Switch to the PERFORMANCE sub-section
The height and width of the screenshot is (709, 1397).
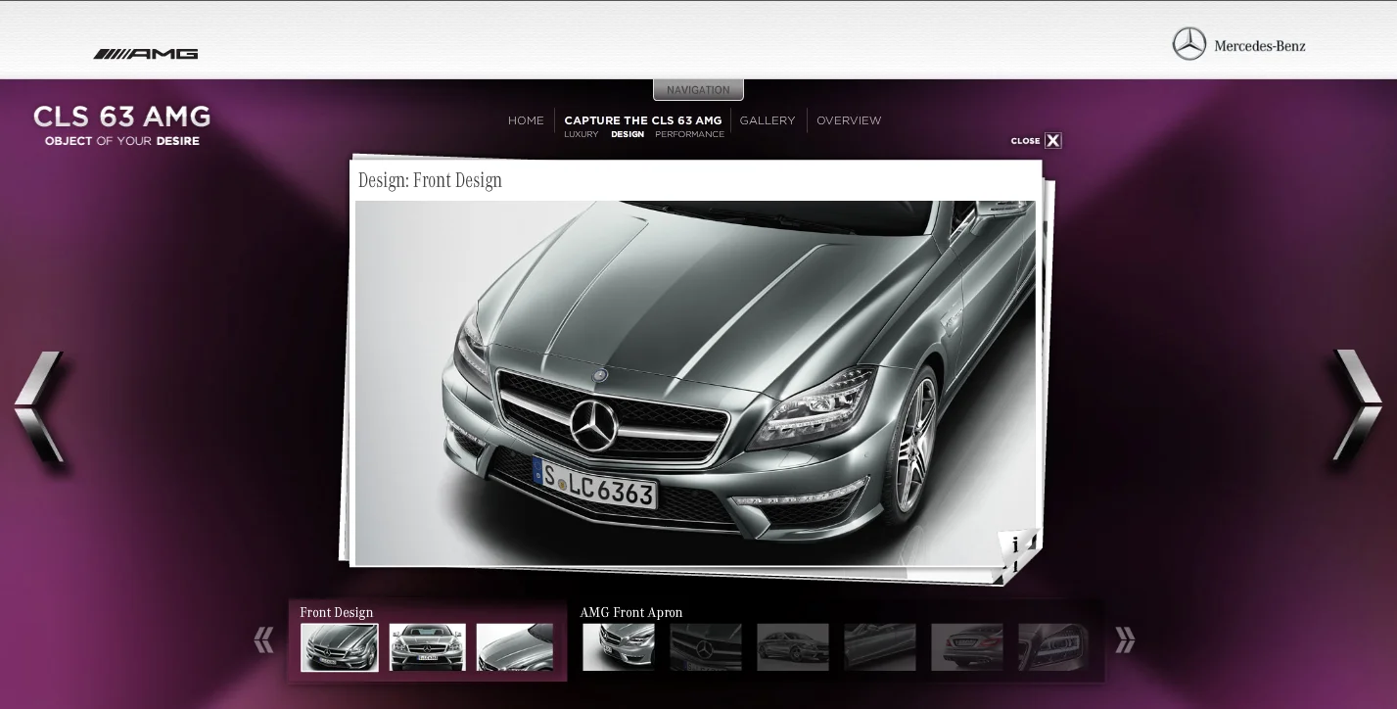690,134
